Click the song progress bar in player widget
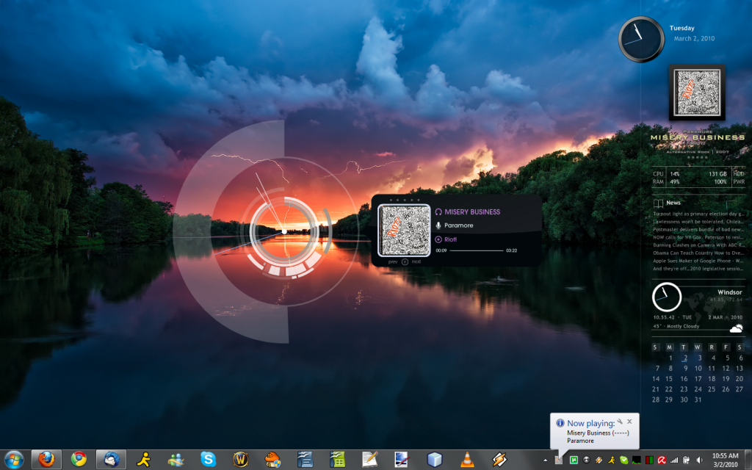 (x=476, y=250)
